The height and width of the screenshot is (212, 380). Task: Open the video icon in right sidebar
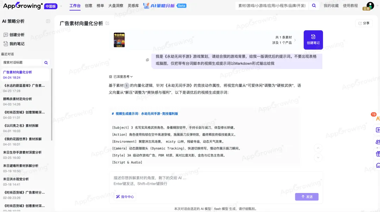(x=378, y=130)
